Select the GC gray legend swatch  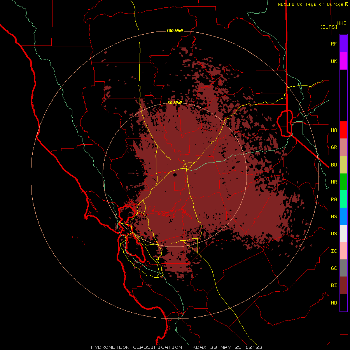coord(343,268)
